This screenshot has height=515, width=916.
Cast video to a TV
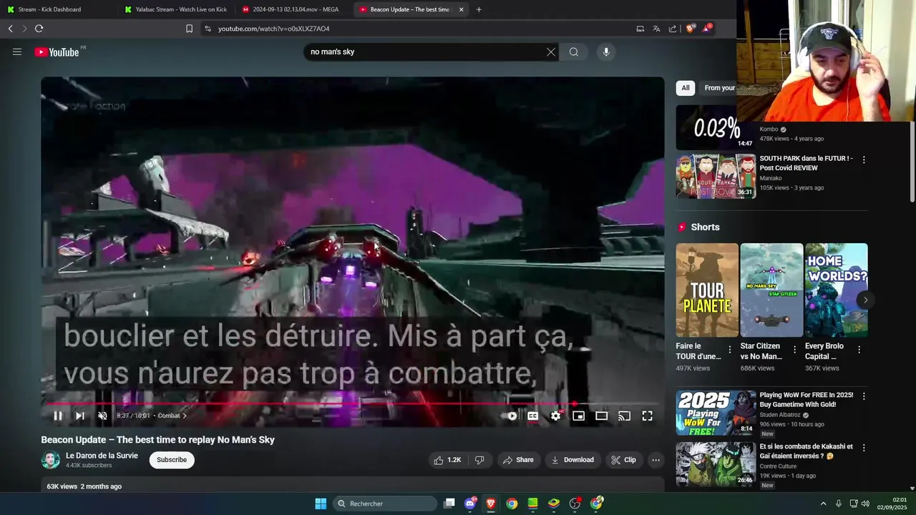(x=625, y=416)
